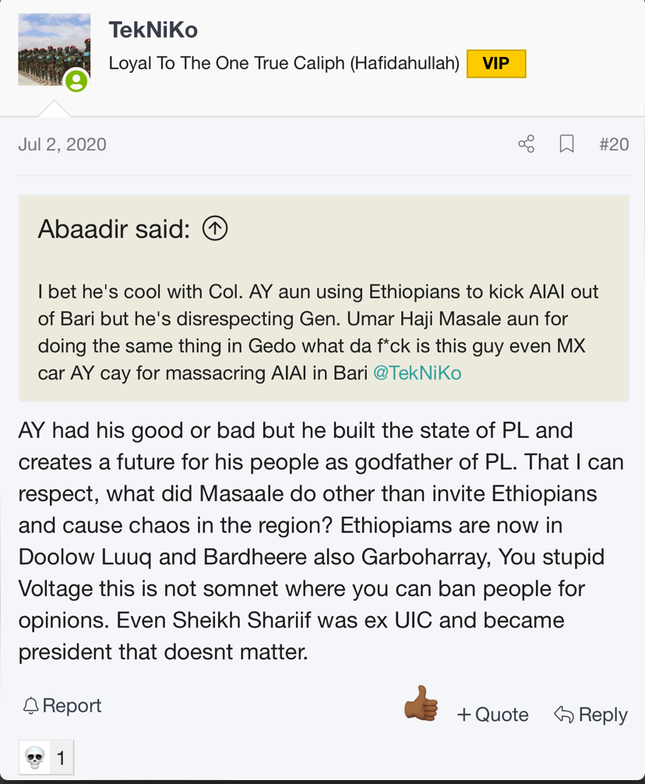Click the share post icon
The width and height of the screenshot is (645, 784).
tap(527, 144)
